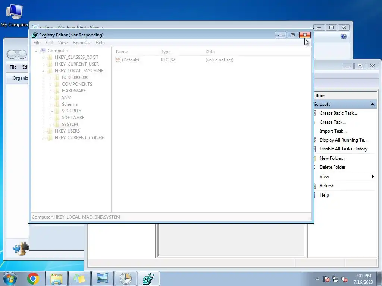Click the Registry Editor title bar icon
382x286 pixels.
(x=35, y=35)
